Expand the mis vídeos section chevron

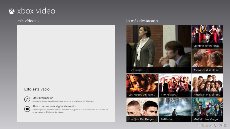pos(38,21)
